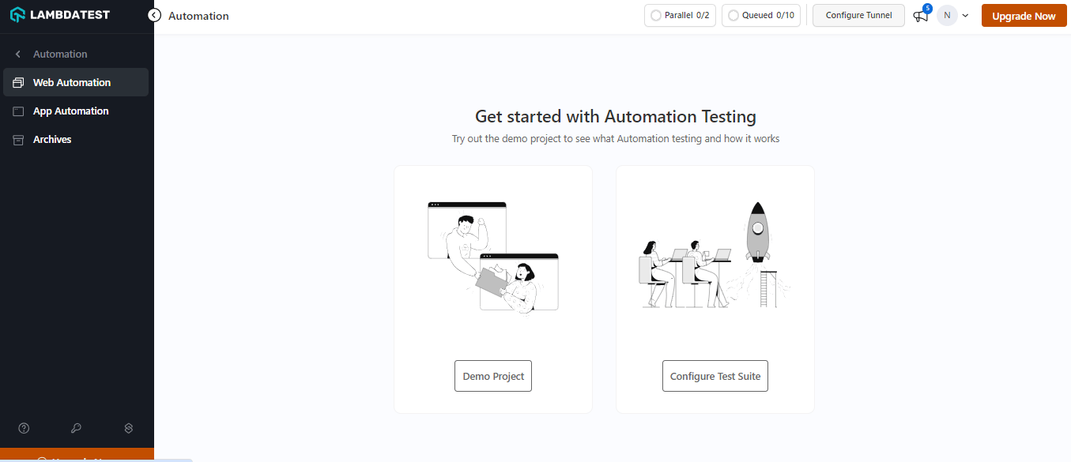
Task: Open Configure Tunnel
Action: tap(858, 15)
